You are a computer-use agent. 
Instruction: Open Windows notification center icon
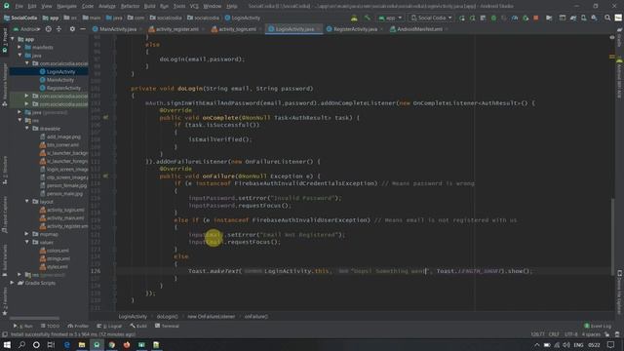[611, 344]
